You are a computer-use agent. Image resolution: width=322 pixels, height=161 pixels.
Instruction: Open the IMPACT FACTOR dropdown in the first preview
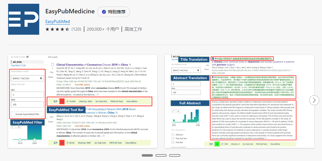(27, 78)
